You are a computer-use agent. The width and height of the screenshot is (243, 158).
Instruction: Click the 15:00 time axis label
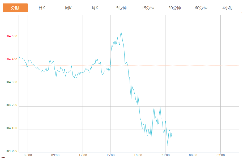click(110, 155)
